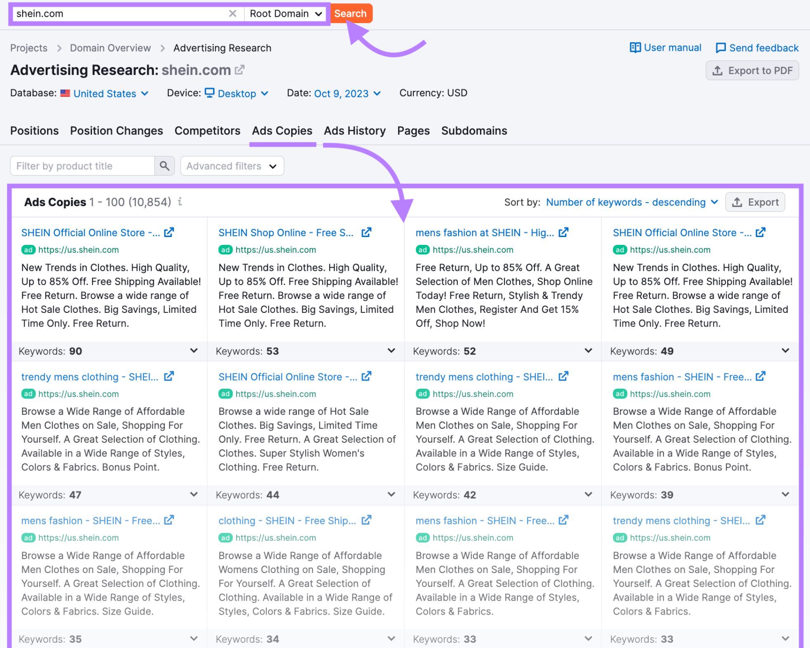Click external link icon on SHEIN Official Online Store ad

coord(169,232)
